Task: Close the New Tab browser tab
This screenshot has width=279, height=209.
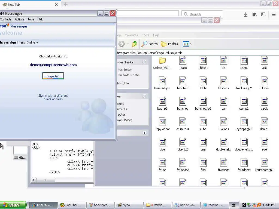Action: tap(56, 5)
